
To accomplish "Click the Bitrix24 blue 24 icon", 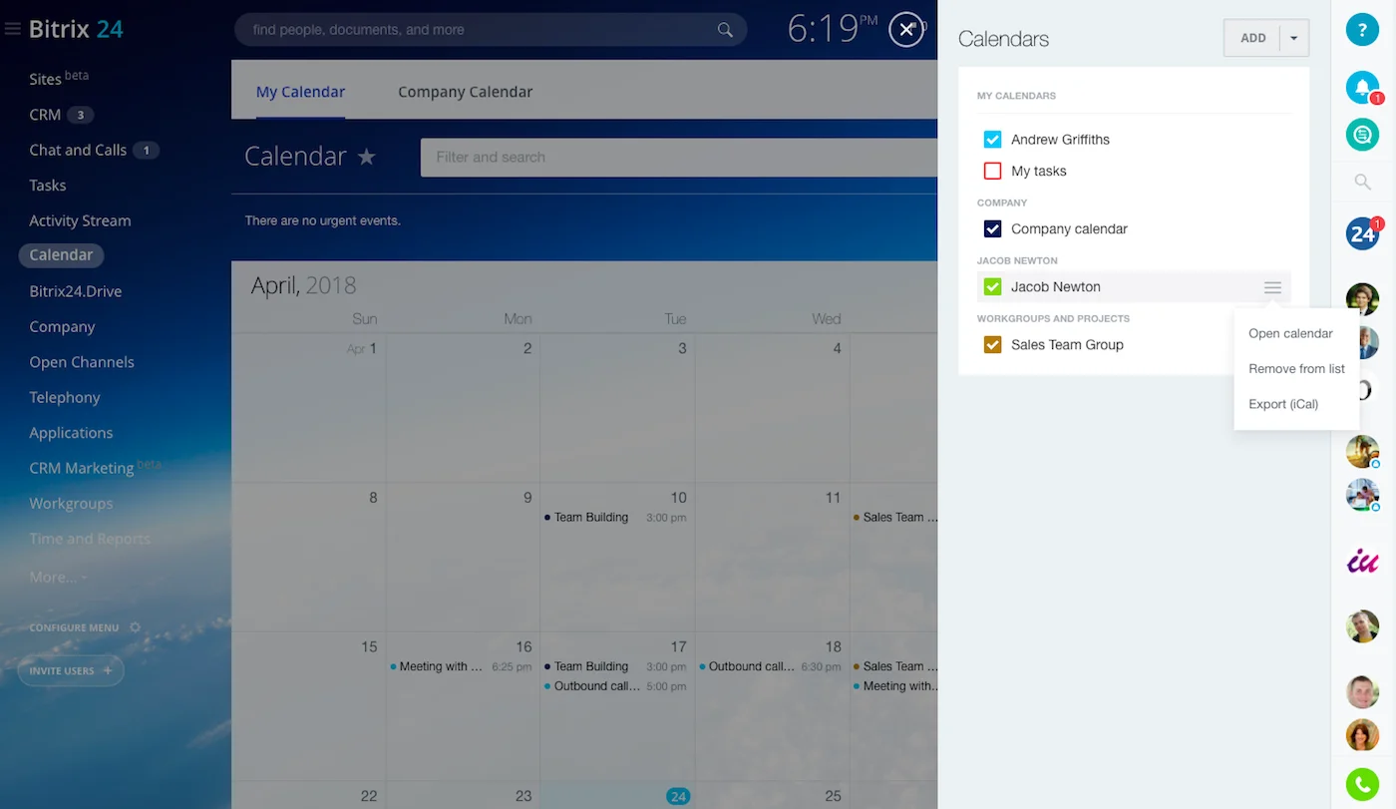I will pos(1362,233).
